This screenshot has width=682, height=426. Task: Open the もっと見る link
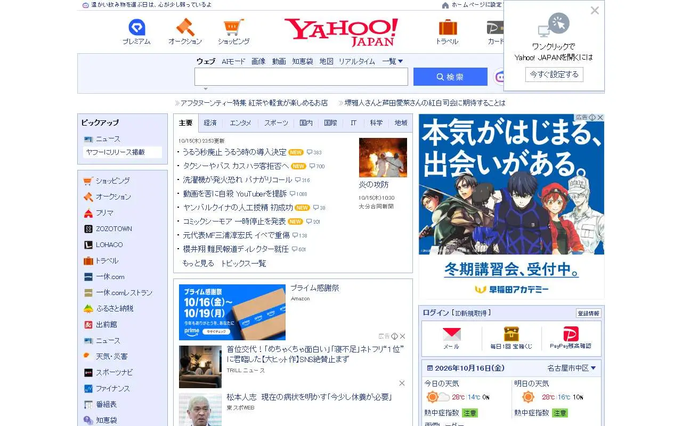tap(198, 264)
